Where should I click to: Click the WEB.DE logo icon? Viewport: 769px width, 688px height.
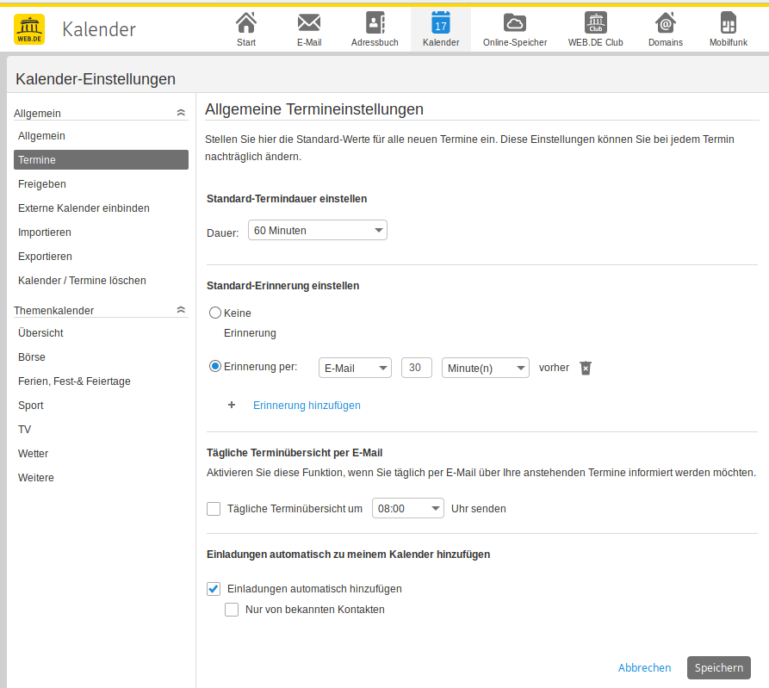tap(29, 29)
